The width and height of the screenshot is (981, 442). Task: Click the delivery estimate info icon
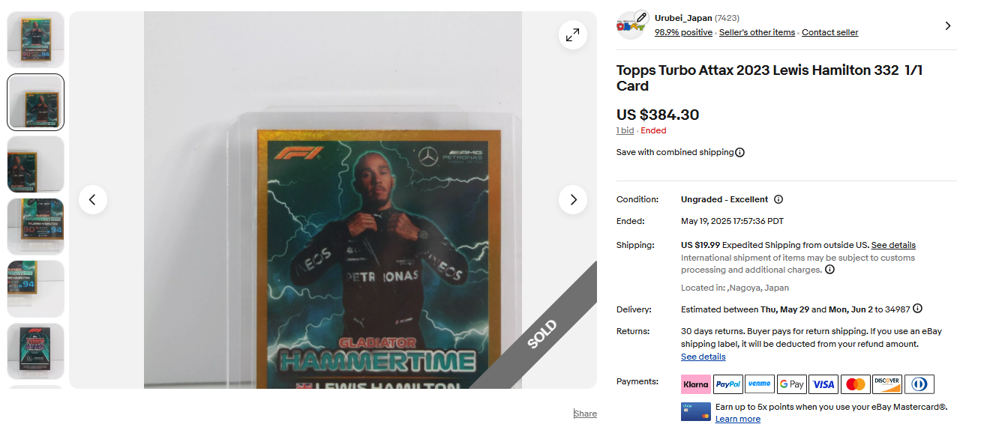pyautogui.click(x=918, y=309)
